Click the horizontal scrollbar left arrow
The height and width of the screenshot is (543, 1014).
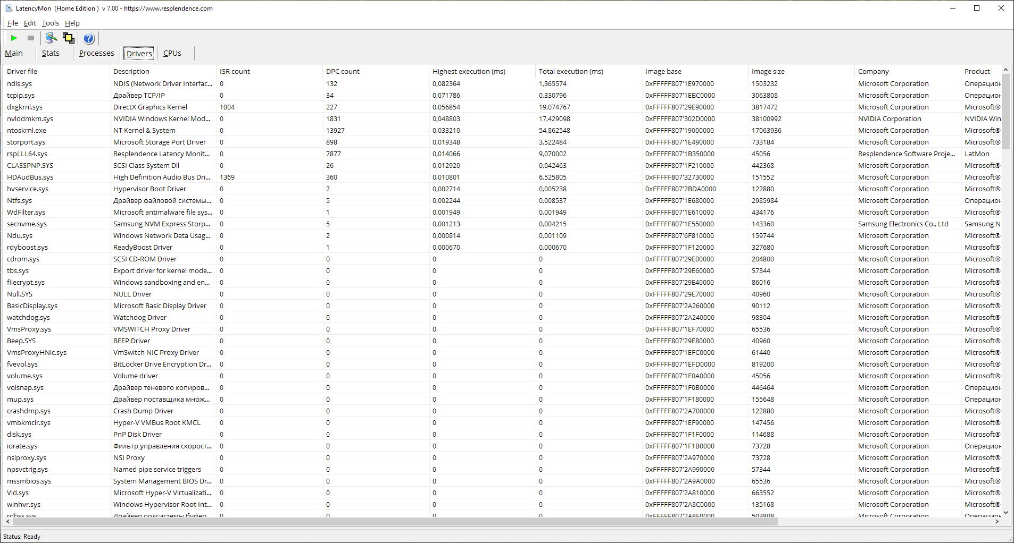pos(8,522)
